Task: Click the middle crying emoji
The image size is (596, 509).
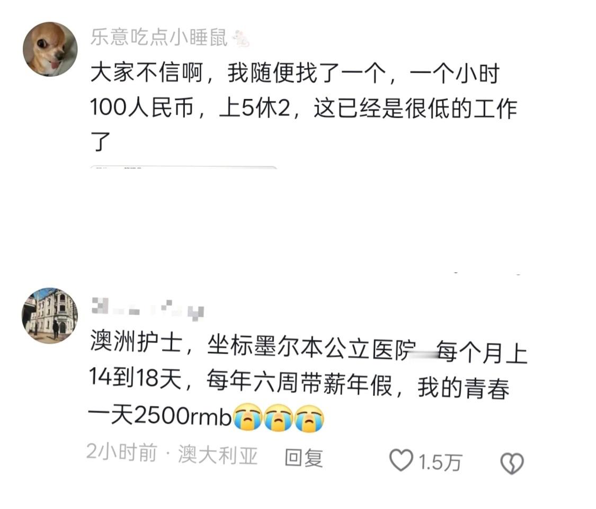Action: coord(278,417)
